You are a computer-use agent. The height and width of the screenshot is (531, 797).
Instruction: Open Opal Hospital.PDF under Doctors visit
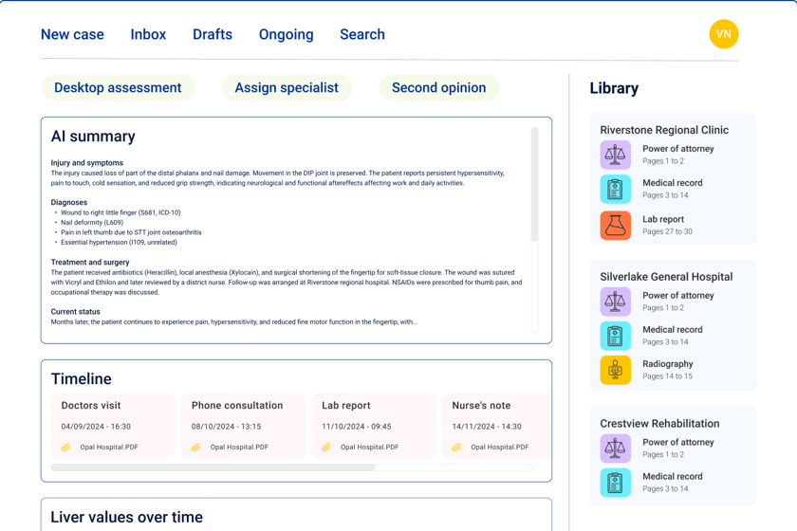coord(109,448)
